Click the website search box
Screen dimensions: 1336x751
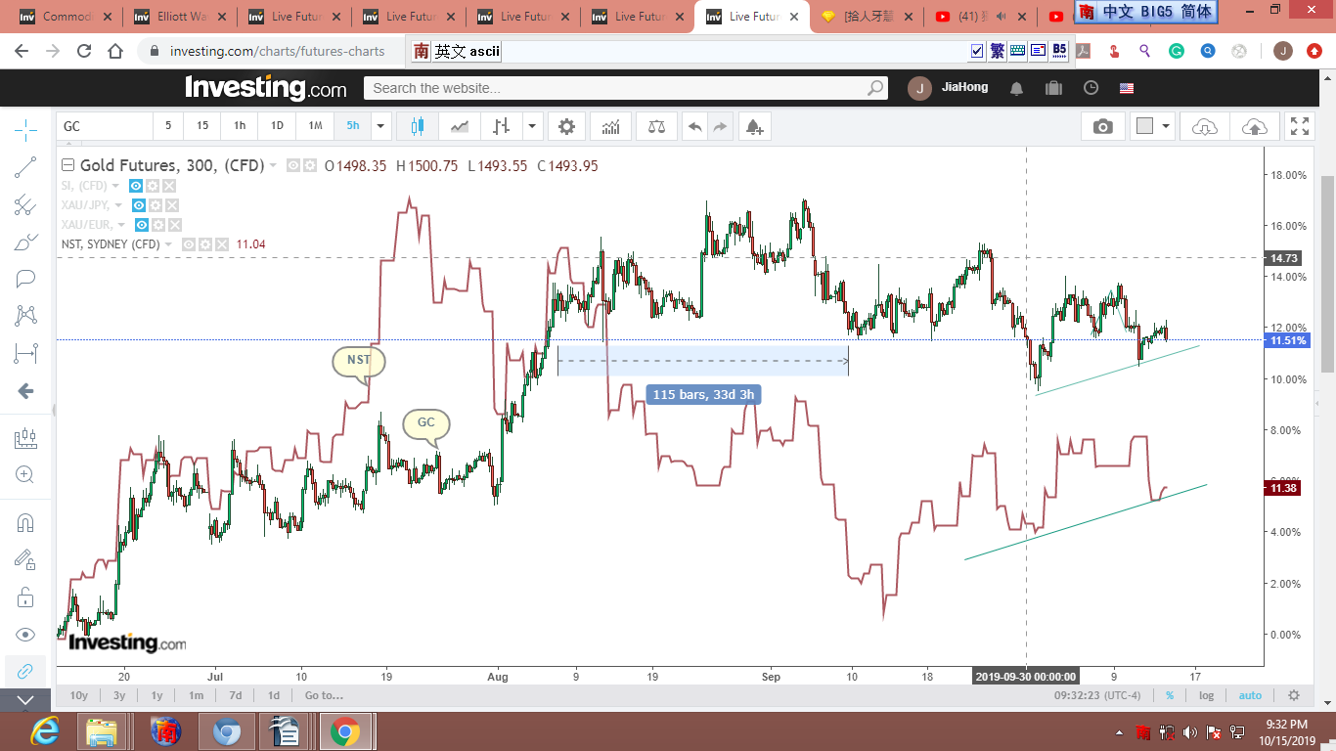click(x=626, y=88)
